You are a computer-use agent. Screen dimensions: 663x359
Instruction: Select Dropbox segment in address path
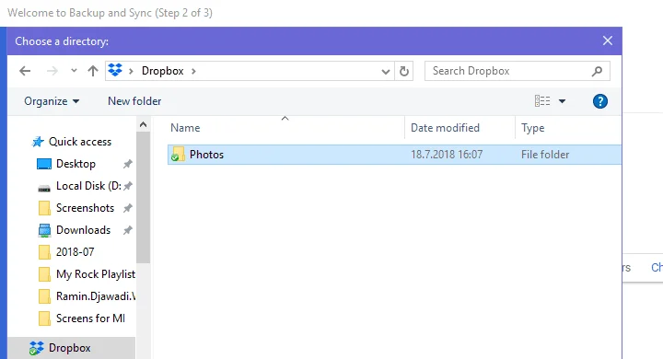(162, 71)
